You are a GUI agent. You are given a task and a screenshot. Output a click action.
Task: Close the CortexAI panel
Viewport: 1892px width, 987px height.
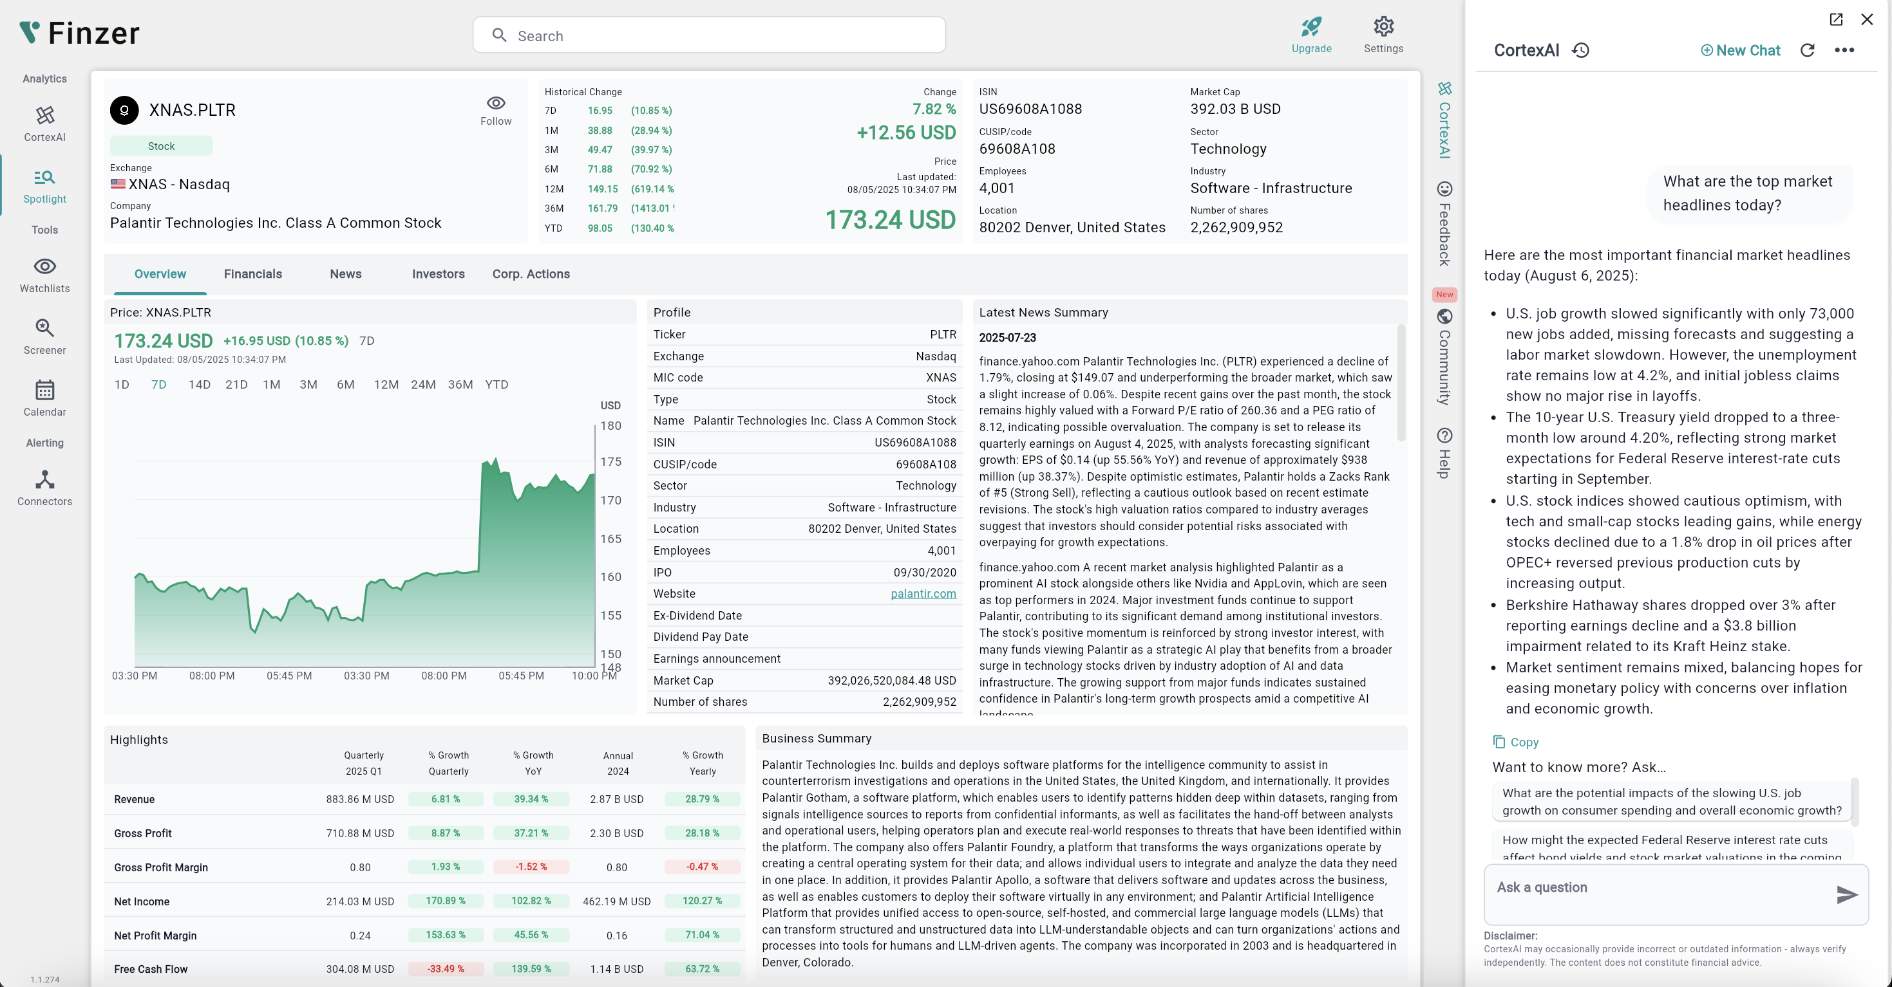[1867, 19]
